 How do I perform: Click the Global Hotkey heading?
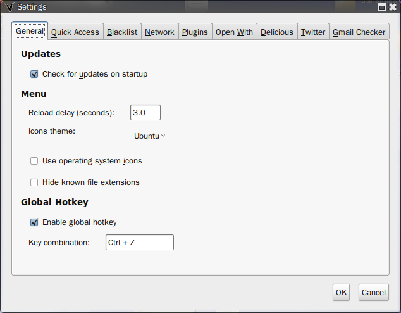pos(55,202)
